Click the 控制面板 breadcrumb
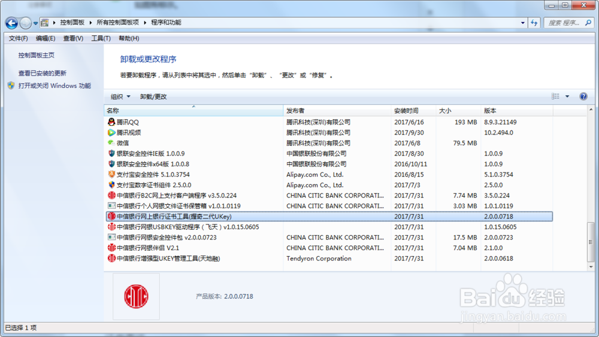Viewport: 599px width, 337px height. tap(72, 23)
